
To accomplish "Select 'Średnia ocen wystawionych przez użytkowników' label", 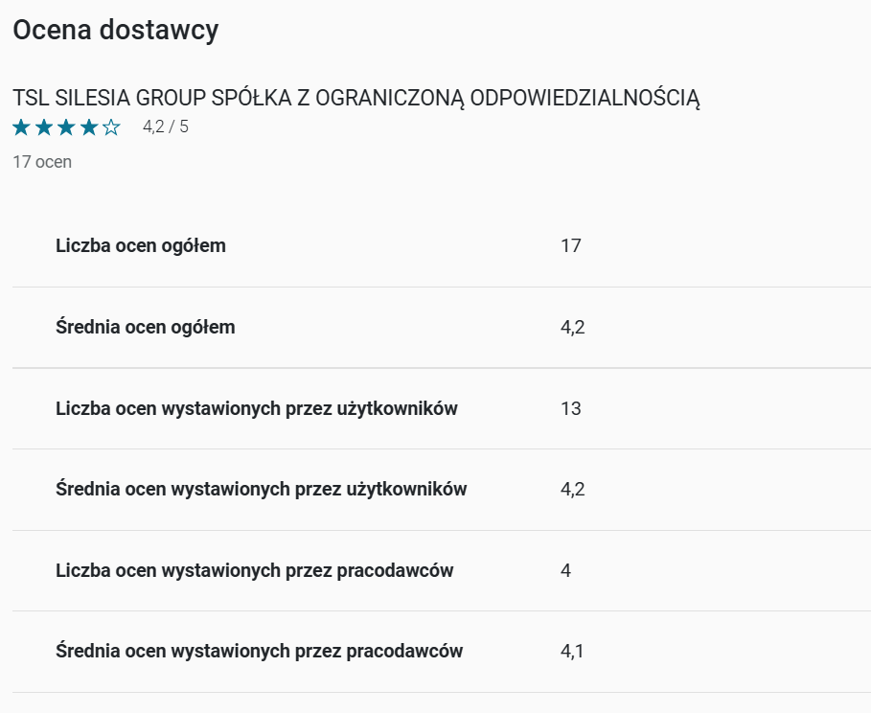I will click(262, 489).
